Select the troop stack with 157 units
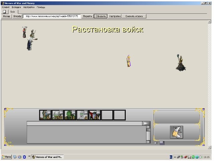Screen dimensions: 214x161 point(58,115)
